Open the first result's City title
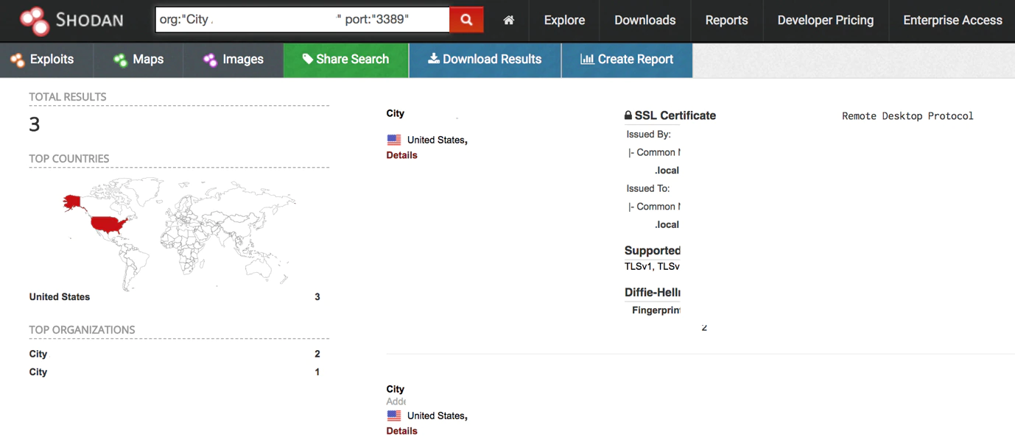The height and width of the screenshot is (442, 1015). (x=396, y=113)
